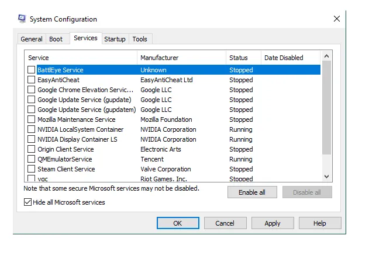
Task: Select the EasyAntiCheat row name
Action: [x=58, y=80]
